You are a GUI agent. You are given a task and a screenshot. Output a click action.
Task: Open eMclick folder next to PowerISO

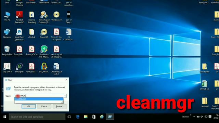[32, 33]
